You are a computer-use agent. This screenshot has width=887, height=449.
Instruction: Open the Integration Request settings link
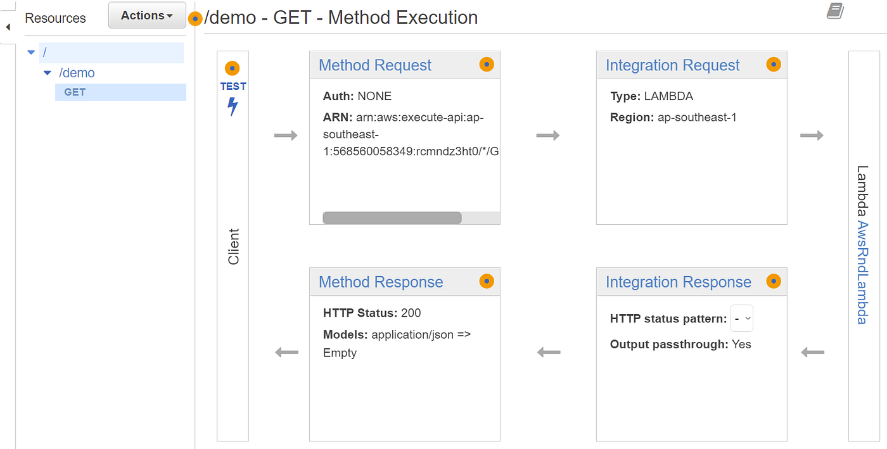point(673,65)
